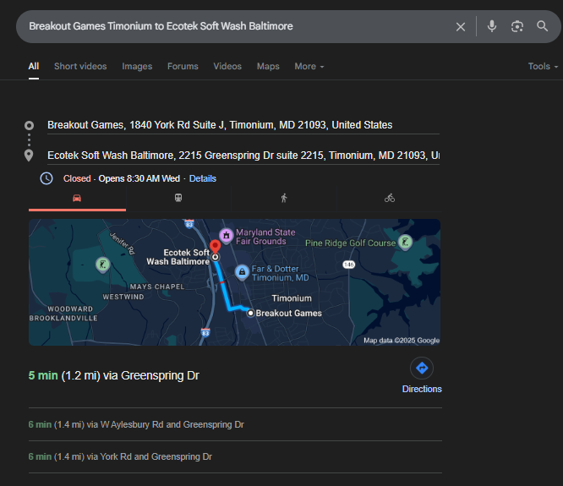
Task: Click the BROOKLANDVILLE map label
Action: tap(63, 318)
